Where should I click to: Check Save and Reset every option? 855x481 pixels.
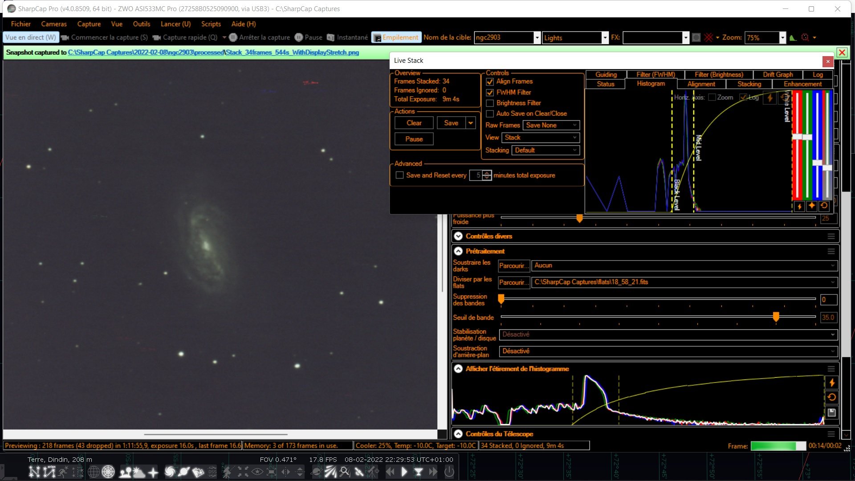click(x=399, y=175)
